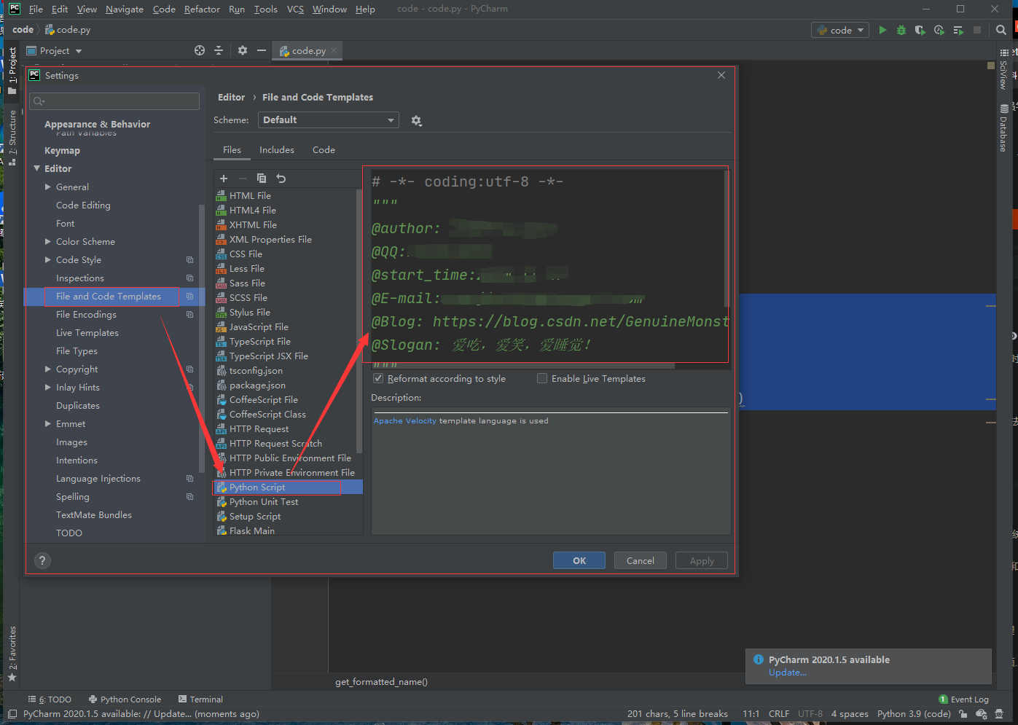The image size is (1018, 725).
Task: Open the Navigate menu
Action: tap(125, 9)
